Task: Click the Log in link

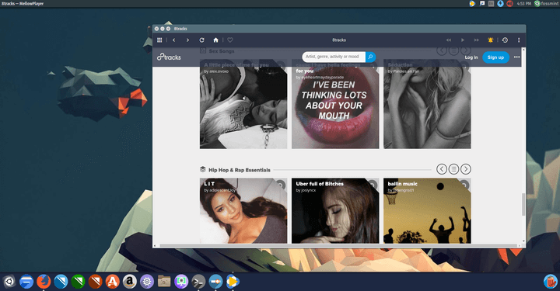Action: pos(471,57)
